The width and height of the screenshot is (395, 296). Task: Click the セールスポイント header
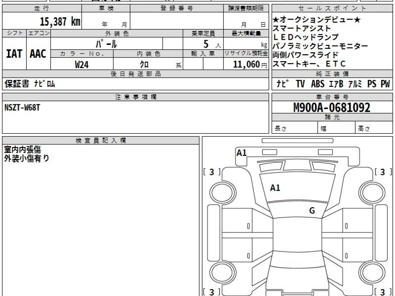[332, 9]
